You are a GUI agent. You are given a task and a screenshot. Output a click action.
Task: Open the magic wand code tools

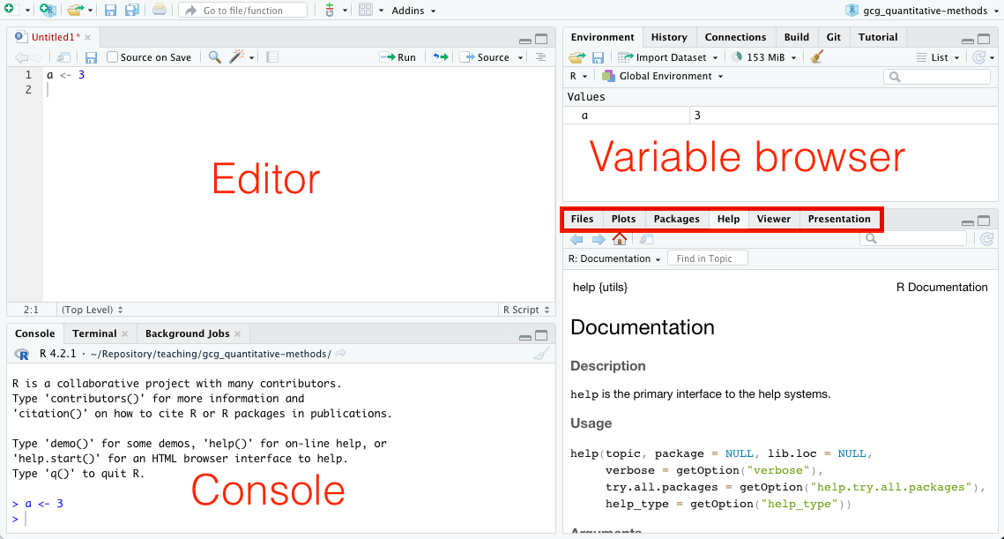click(x=237, y=57)
